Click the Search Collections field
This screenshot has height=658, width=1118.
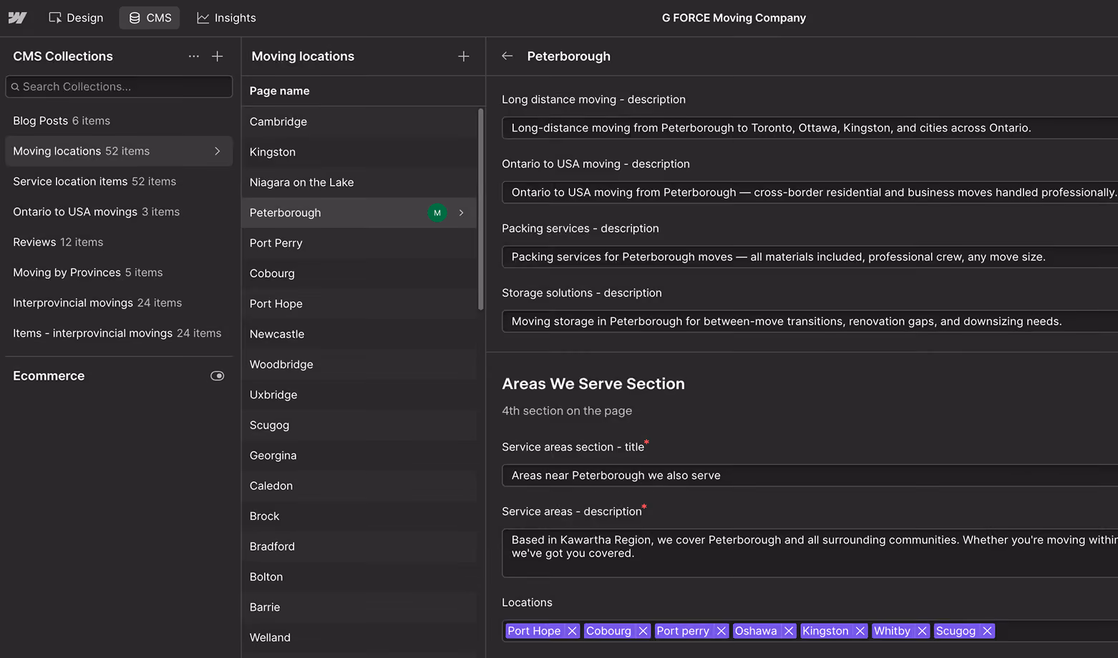119,87
